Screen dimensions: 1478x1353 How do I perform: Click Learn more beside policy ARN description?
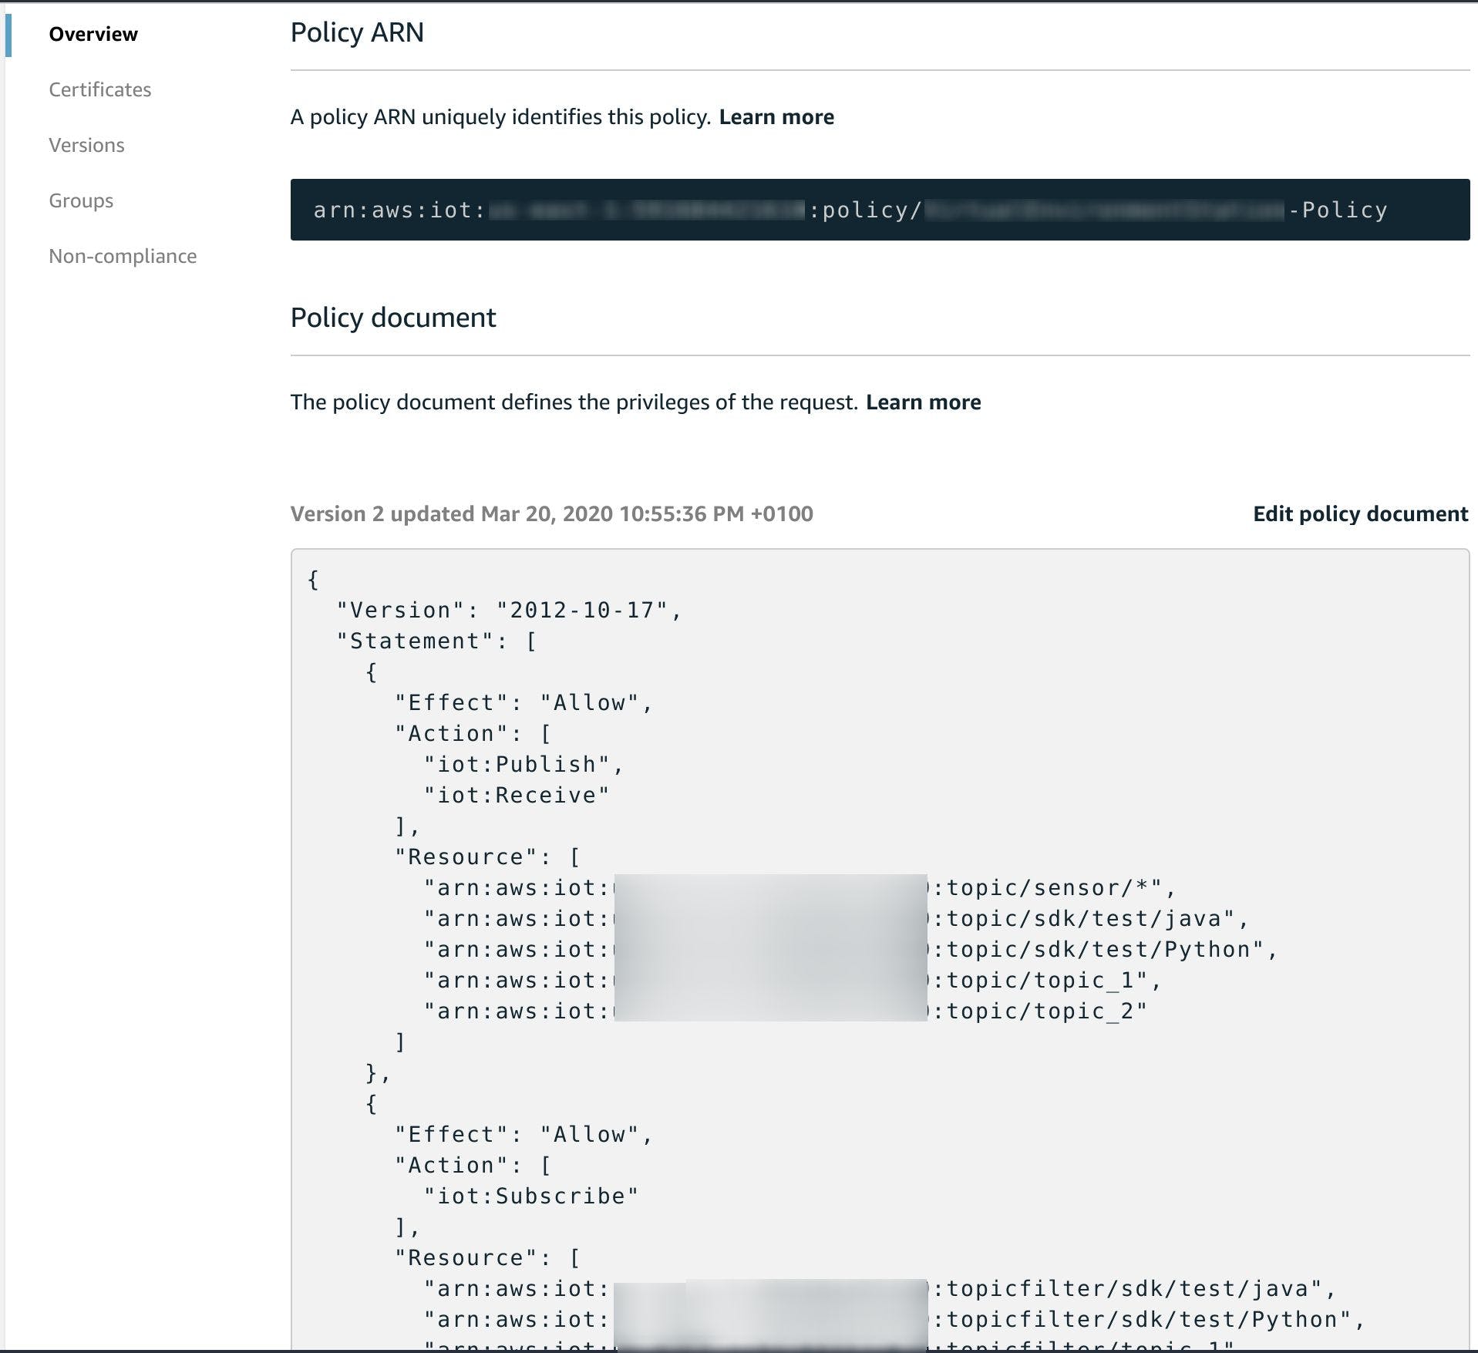(776, 117)
